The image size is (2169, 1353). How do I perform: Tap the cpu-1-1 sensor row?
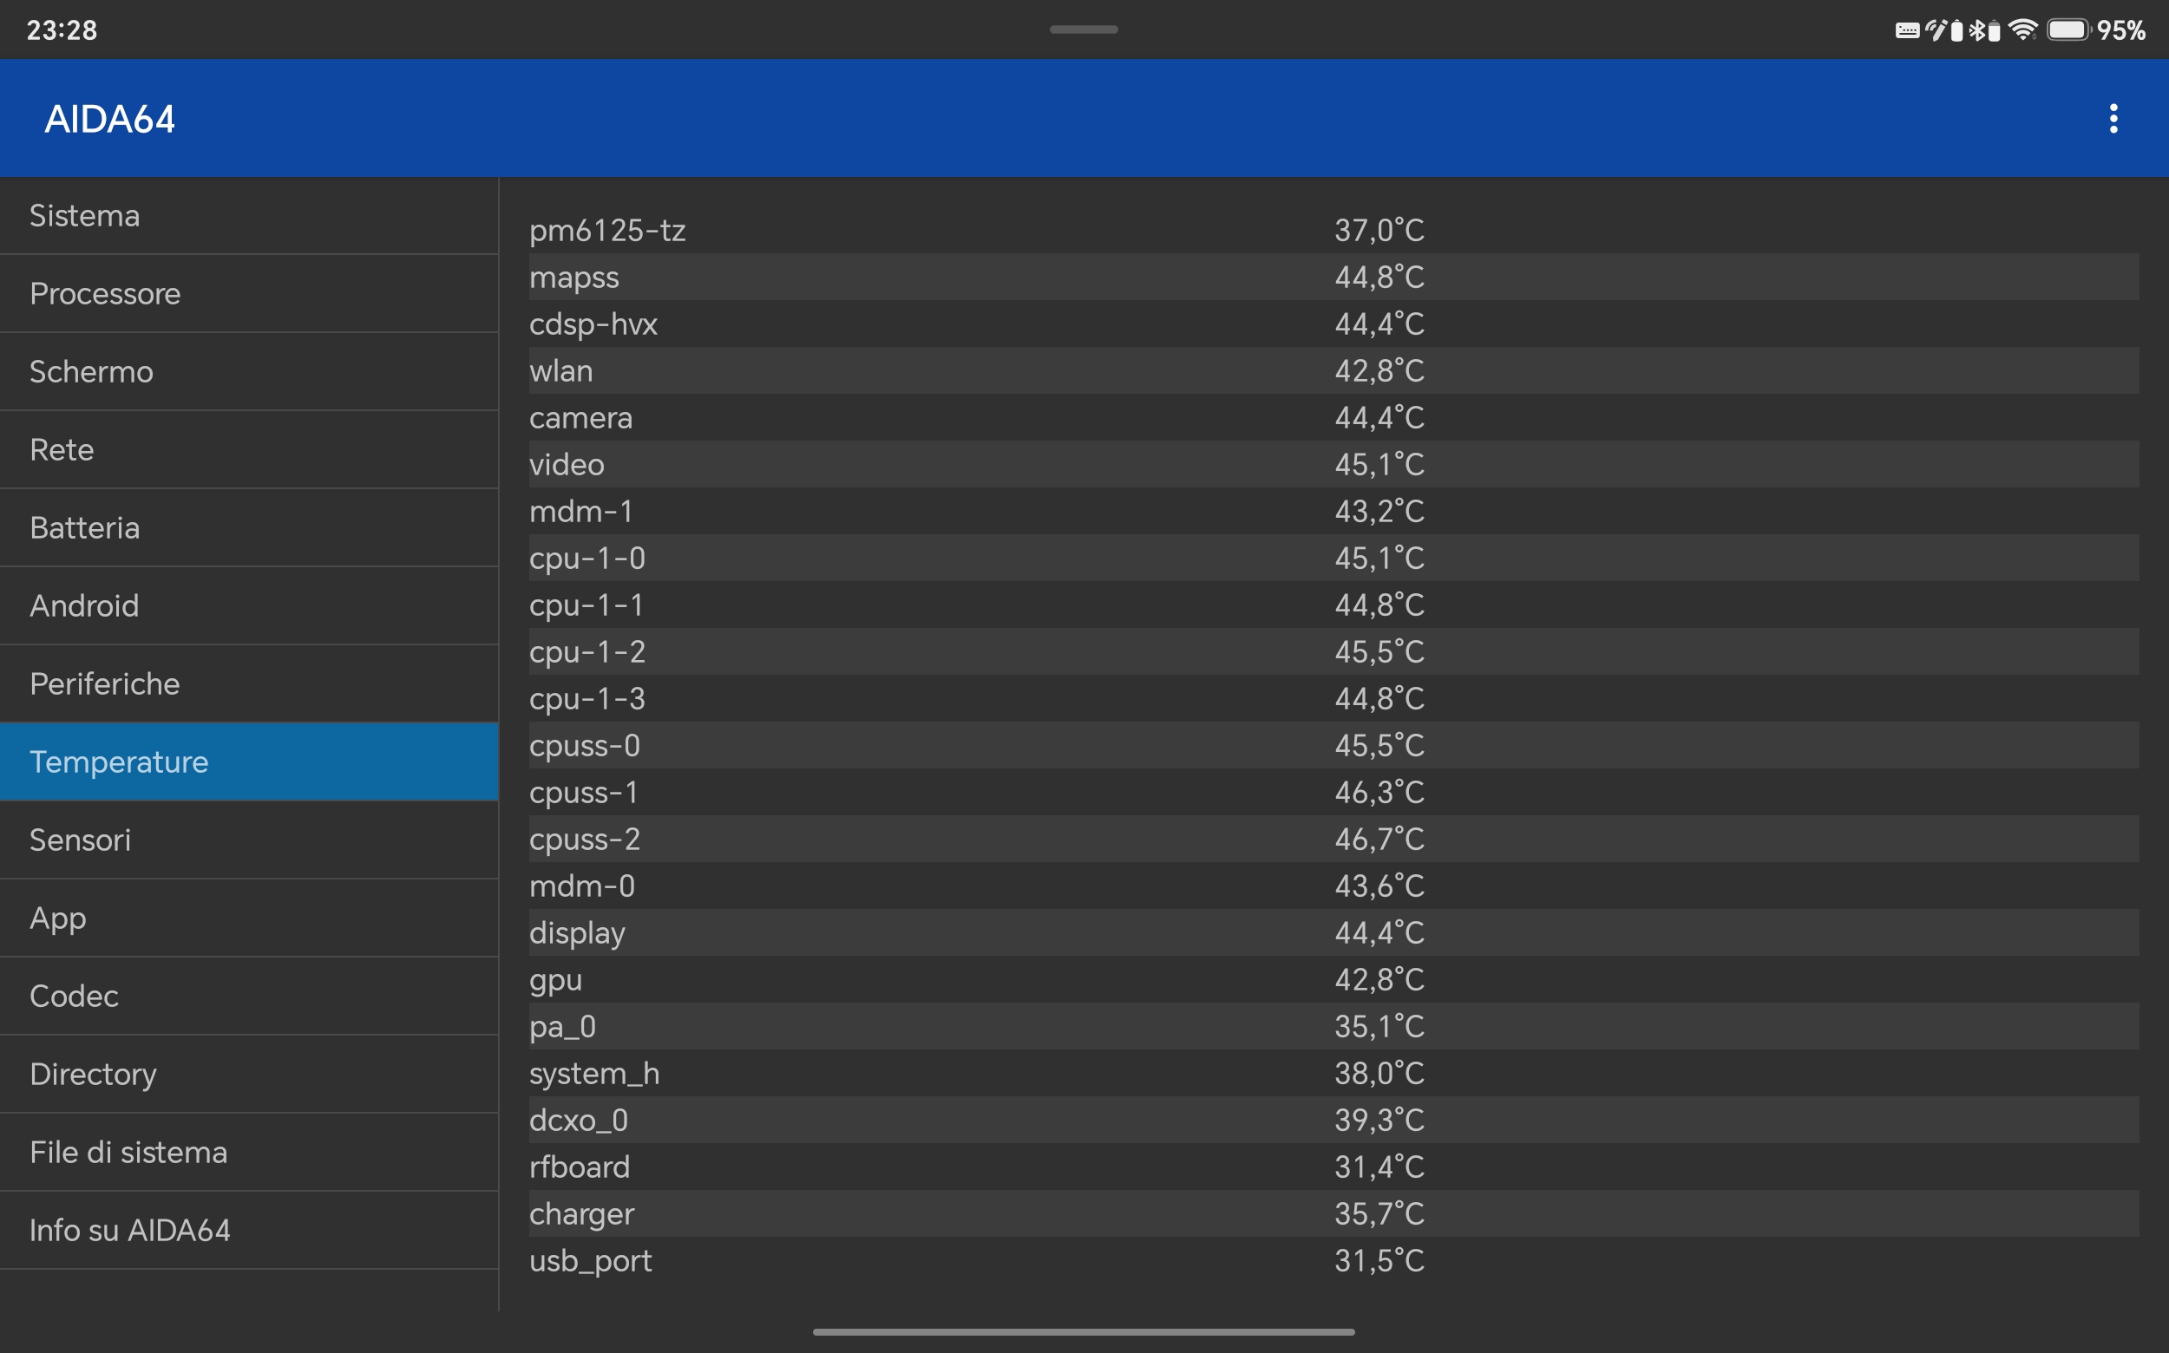click(x=1334, y=605)
